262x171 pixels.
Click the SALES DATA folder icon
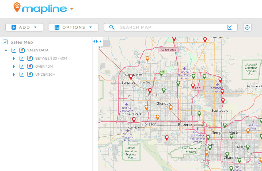(22, 50)
